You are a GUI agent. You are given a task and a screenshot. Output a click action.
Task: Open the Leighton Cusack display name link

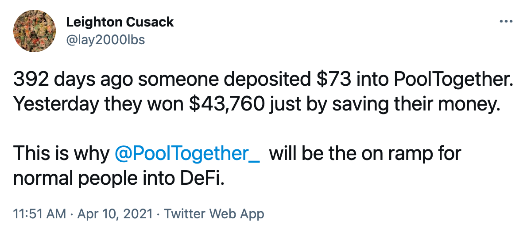[x=120, y=22]
